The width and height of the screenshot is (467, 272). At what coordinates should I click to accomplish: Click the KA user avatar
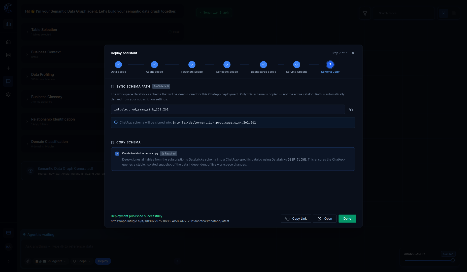click(x=8, y=247)
